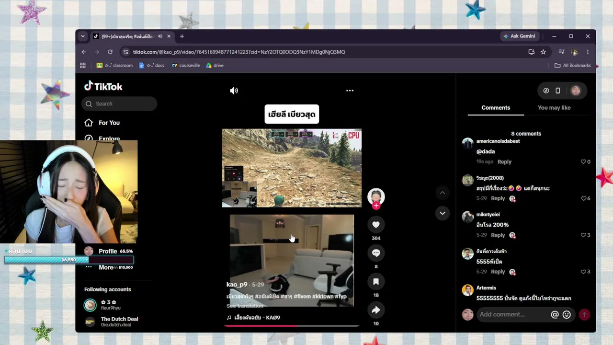Open a new browser tab
The width and height of the screenshot is (613, 345).
182,36
